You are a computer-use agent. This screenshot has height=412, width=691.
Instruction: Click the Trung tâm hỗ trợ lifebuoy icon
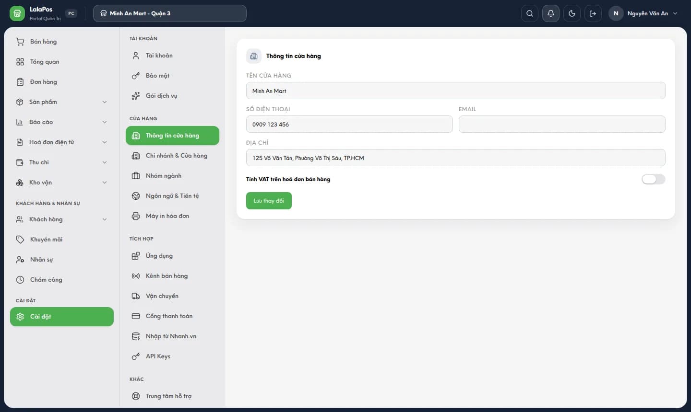coord(136,396)
